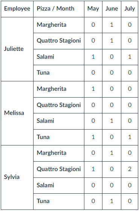Click Melissa's Margherita May value
The image size is (139, 211).
[x=93, y=89]
